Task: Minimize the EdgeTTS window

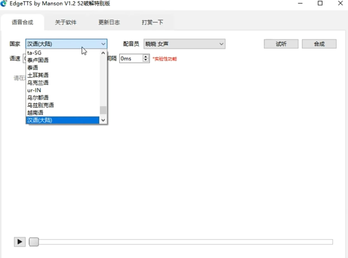Action: [x=301, y=3]
